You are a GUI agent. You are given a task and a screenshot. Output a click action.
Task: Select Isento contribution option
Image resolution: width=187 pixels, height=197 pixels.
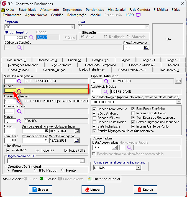[62, 170]
